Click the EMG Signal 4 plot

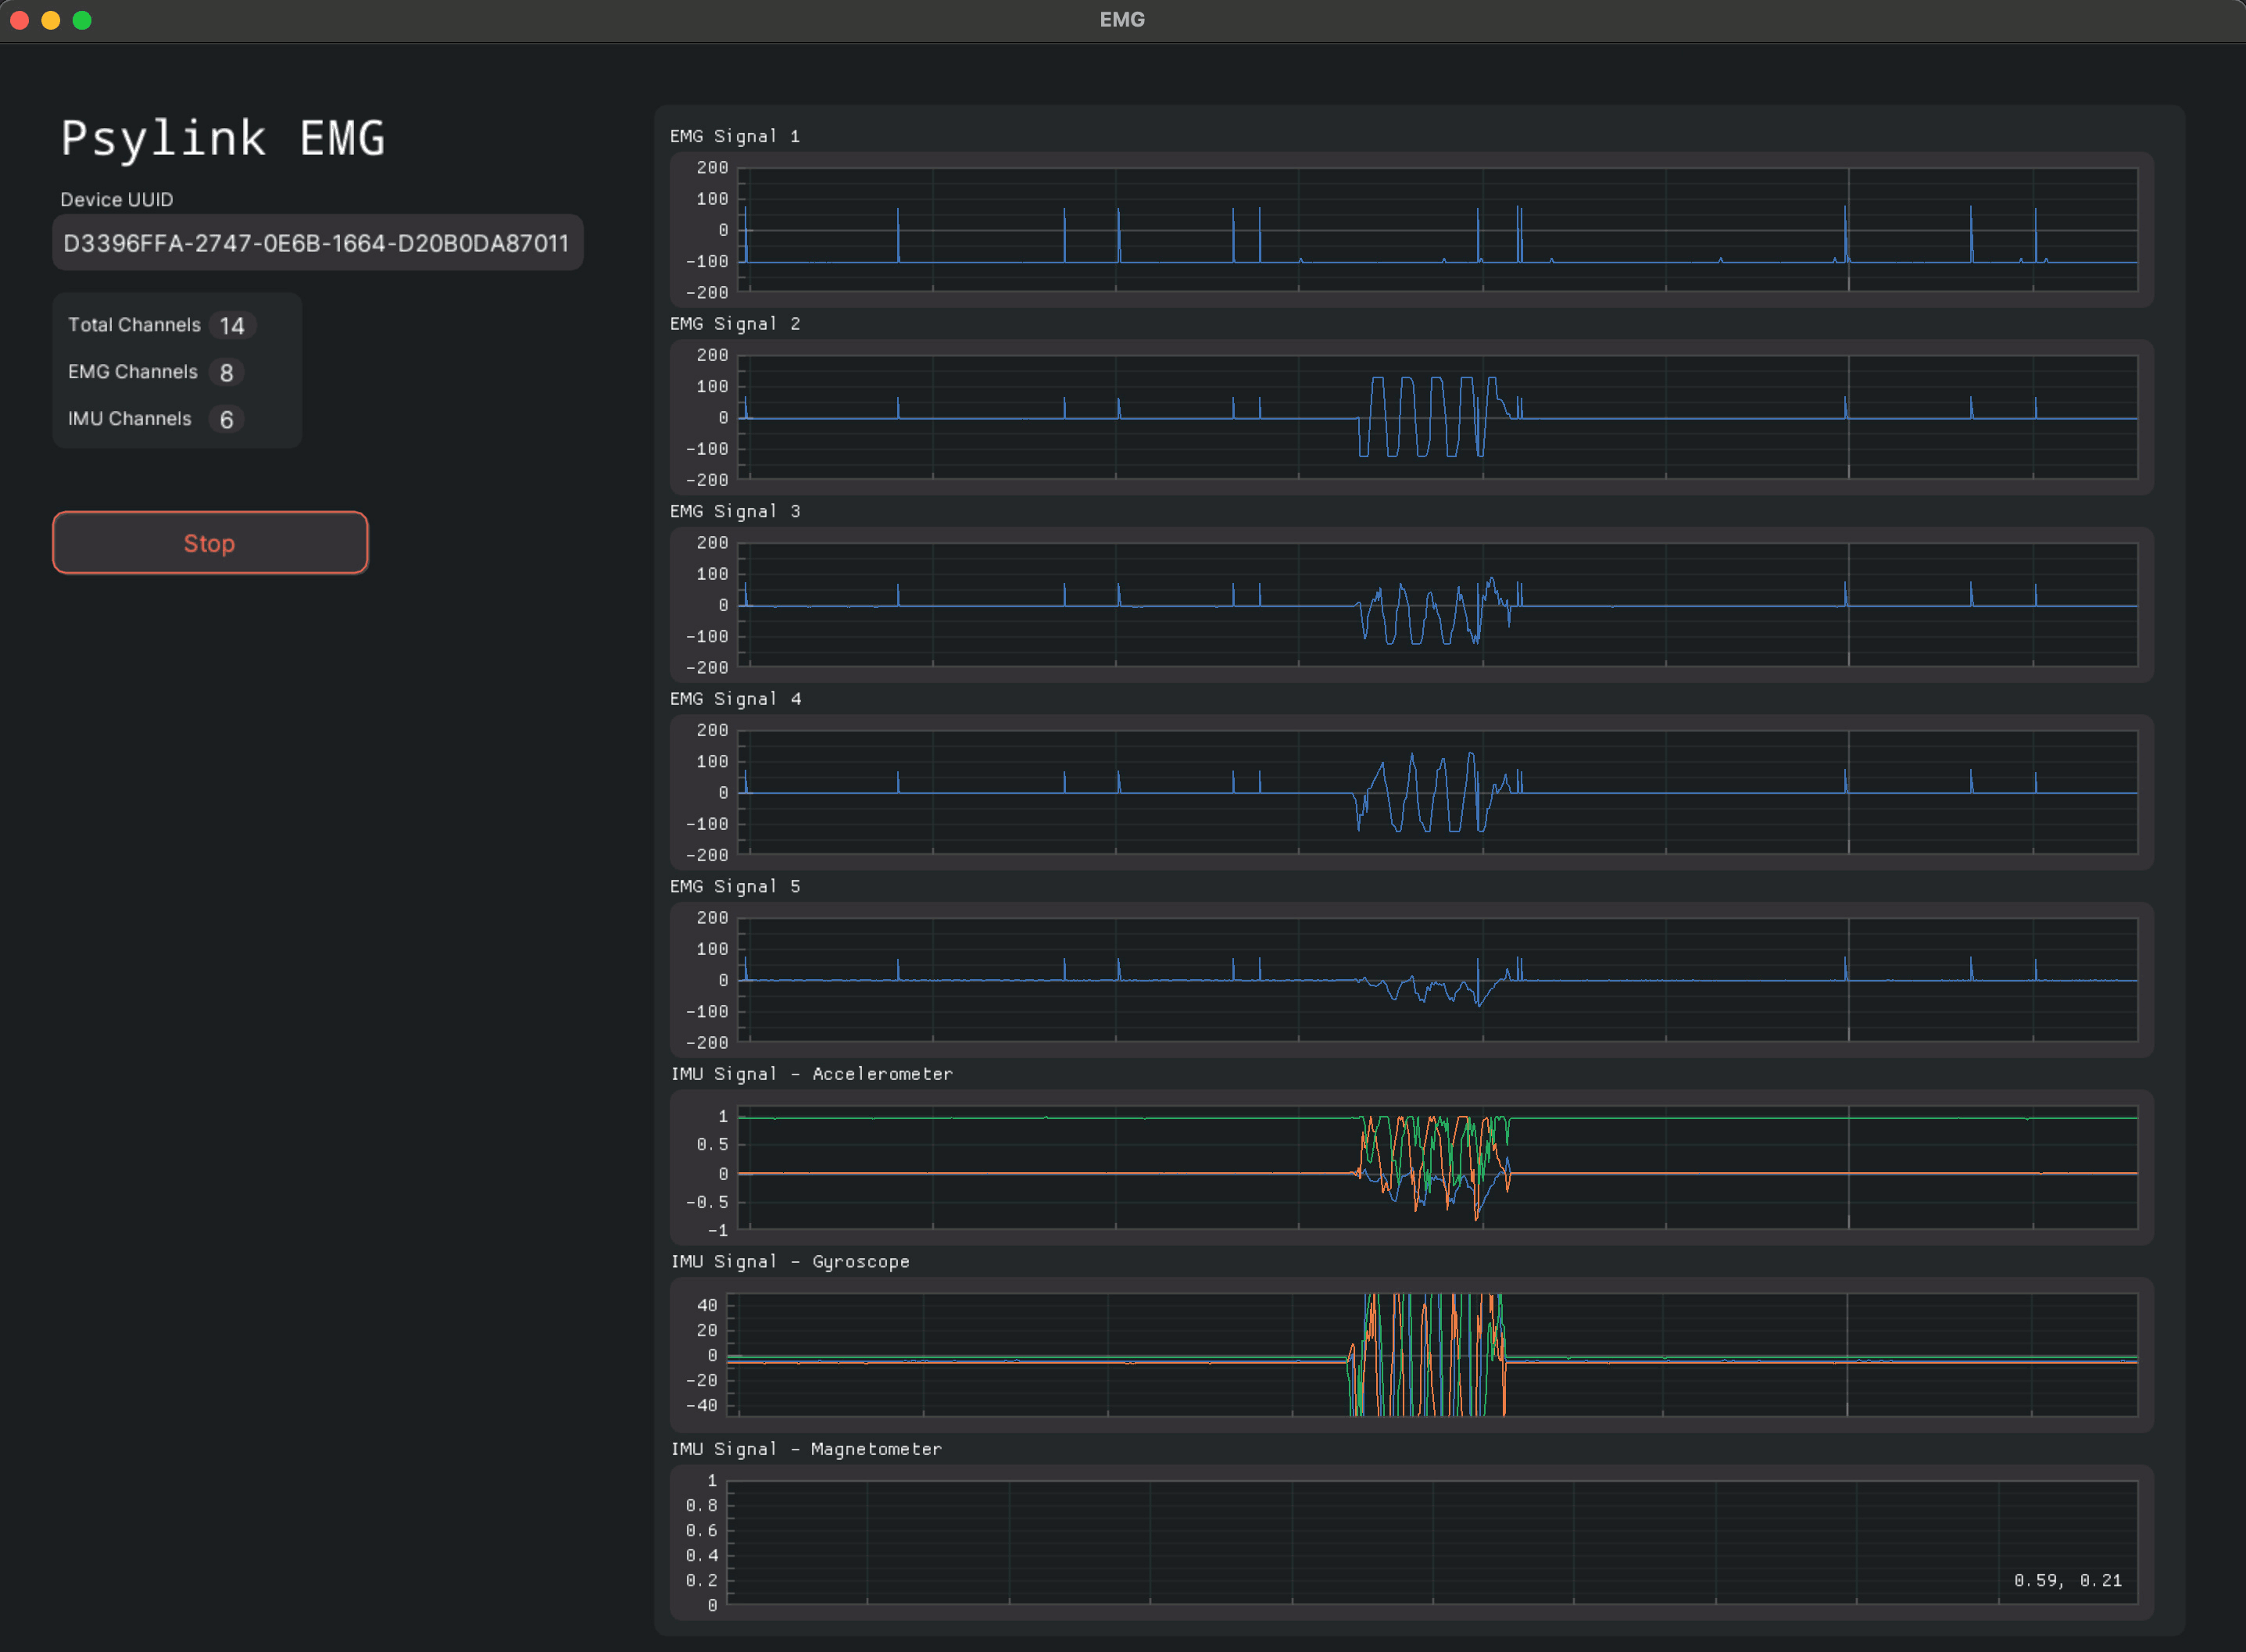(1411, 792)
